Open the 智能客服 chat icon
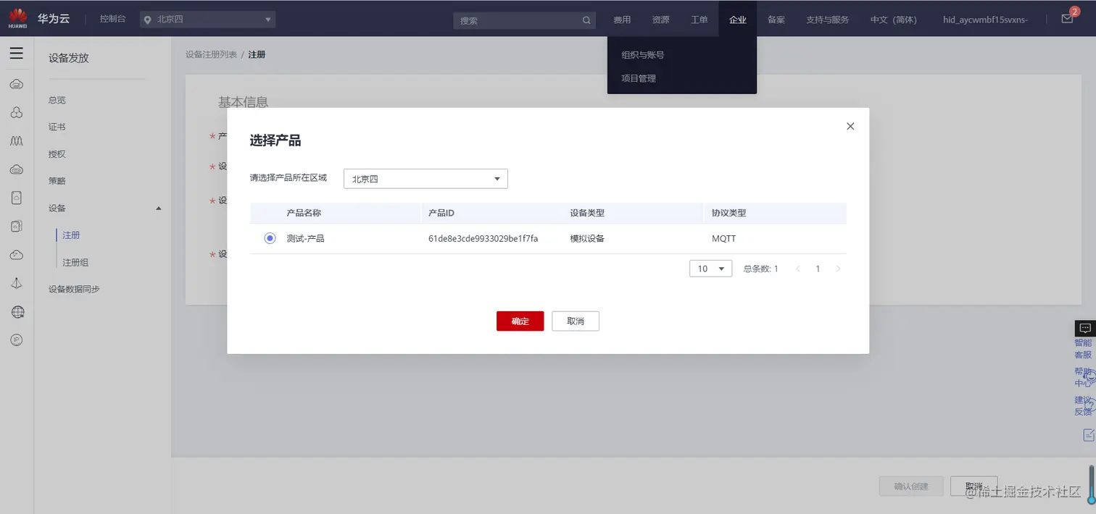1096x514 pixels. pyautogui.click(x=1084, y=328)
